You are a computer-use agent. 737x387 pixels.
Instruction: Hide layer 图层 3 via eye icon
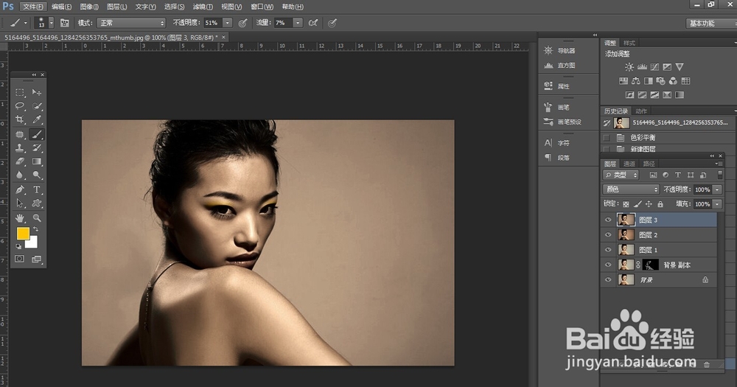pos(608,220)
